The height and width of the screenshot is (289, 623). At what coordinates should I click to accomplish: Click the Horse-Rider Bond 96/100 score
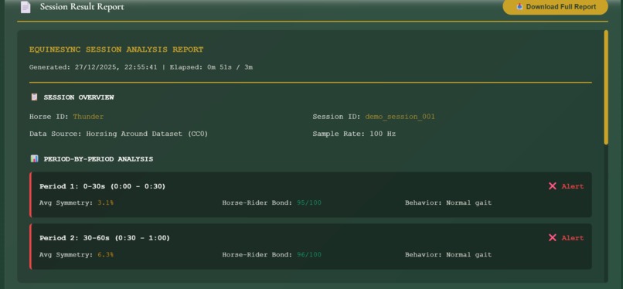tap(309, 254)
